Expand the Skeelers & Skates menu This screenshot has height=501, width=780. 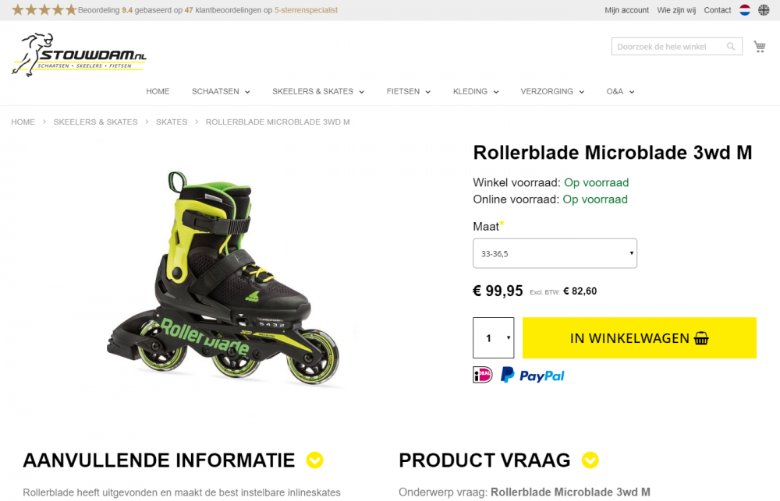[318, 91]
